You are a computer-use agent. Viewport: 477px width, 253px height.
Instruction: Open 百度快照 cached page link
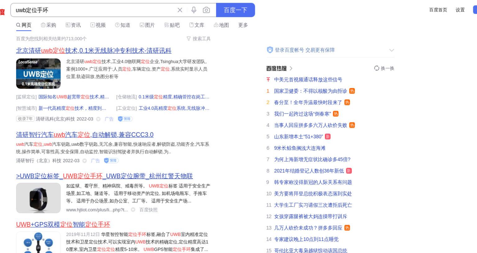148,210
